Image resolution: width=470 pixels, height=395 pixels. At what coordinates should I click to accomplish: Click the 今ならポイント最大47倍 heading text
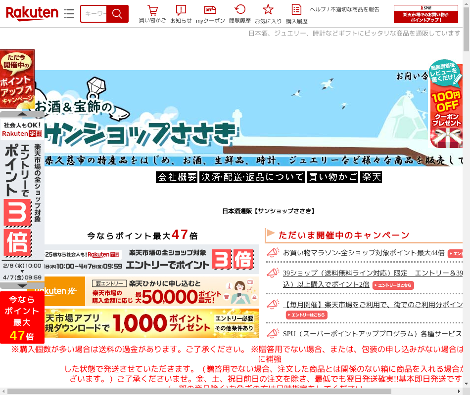[142, 235]
